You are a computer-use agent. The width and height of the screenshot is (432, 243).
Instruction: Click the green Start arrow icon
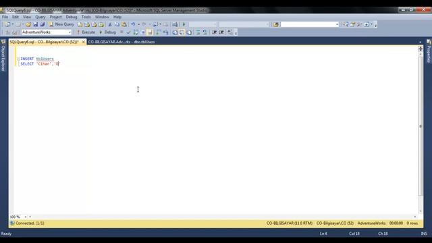[x=184, y=24]
